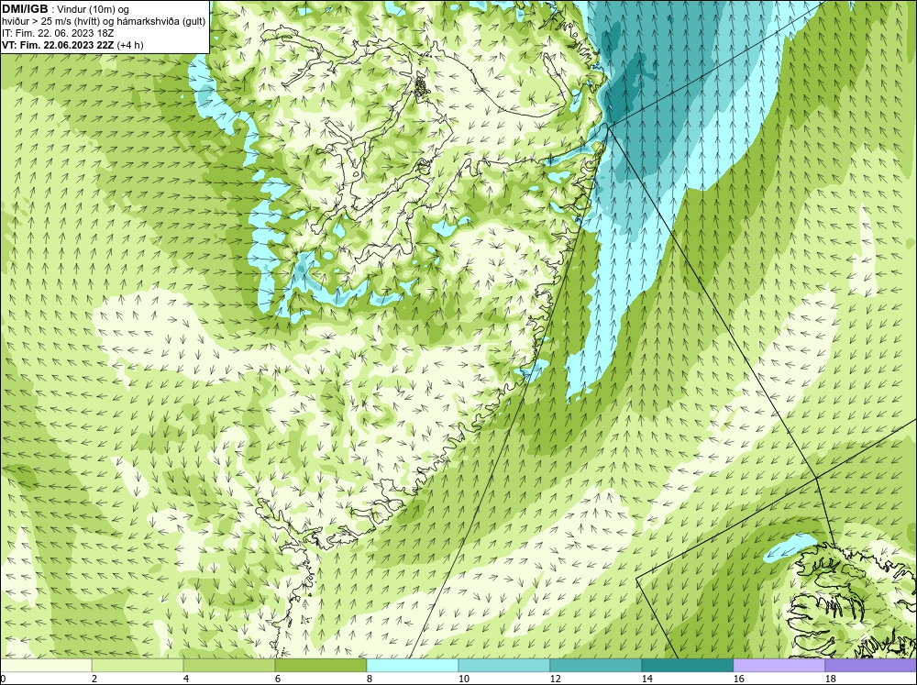This screenshot has height=685, width=917.
Task: Click the legend tick label '4'
Action: click(x=186, y=679)
